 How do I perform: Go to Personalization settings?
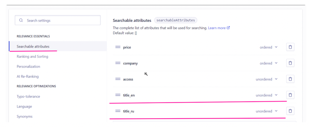point(28,66)
